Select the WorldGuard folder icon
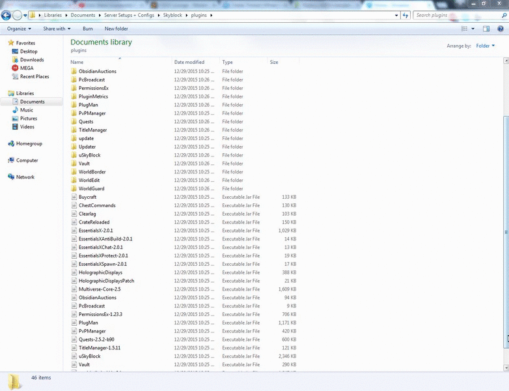The width and height of the screenshot is (509, 391). coord(74,188)
